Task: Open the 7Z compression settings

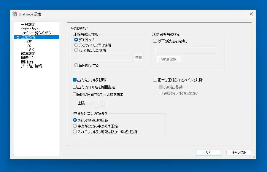Action: click(29, 45)
